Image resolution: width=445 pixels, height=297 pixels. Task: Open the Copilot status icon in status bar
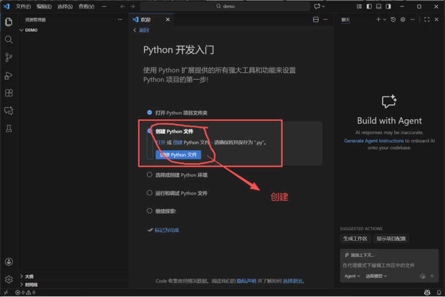(427, 293)
